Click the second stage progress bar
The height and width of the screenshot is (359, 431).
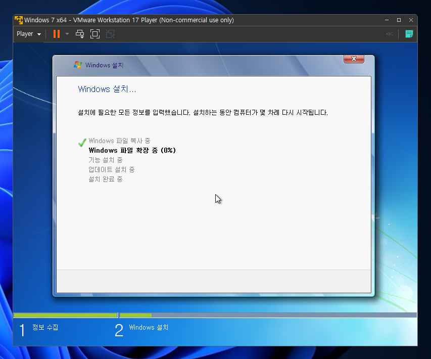268,315
